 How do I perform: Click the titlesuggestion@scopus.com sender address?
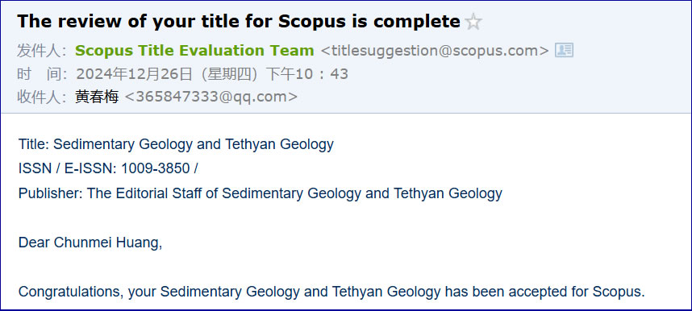435,51
